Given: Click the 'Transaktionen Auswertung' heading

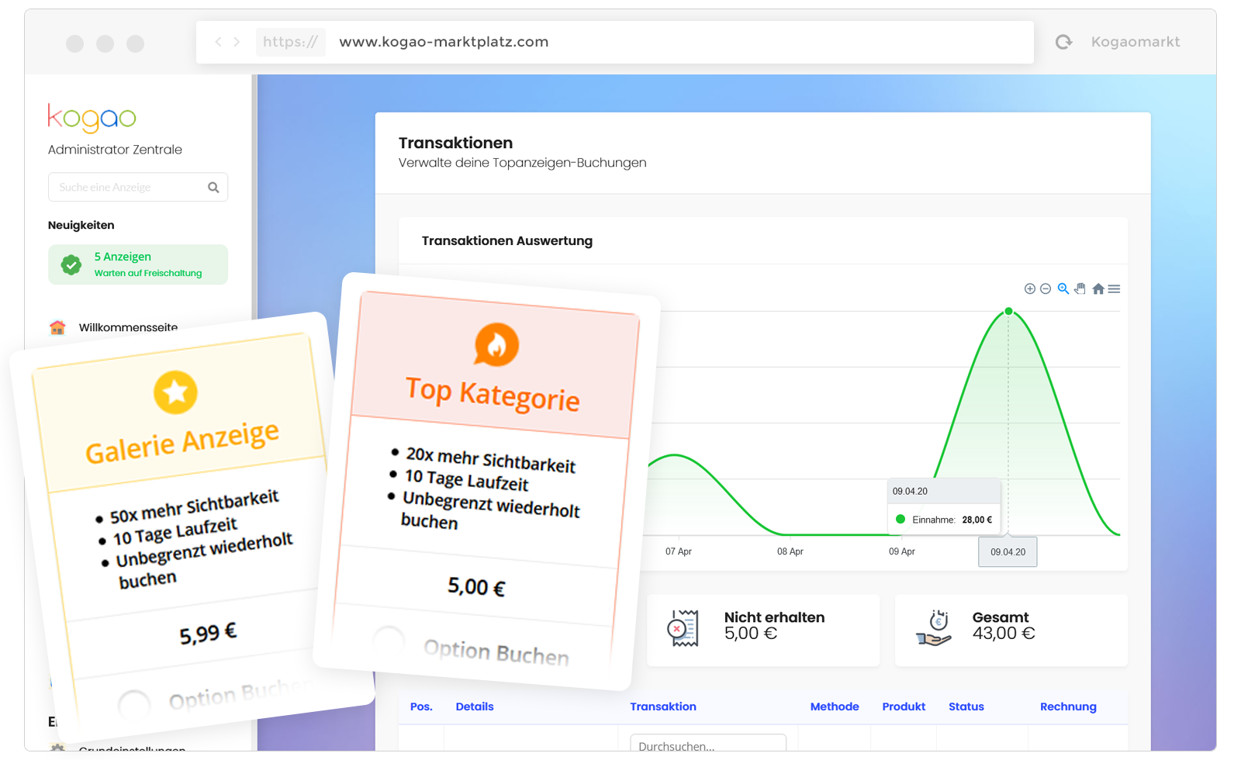Looking at the screenshot, I should point(507,241).
